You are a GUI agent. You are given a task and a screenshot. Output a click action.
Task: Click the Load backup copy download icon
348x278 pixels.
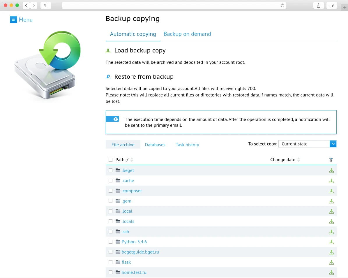tap(108, 50)
